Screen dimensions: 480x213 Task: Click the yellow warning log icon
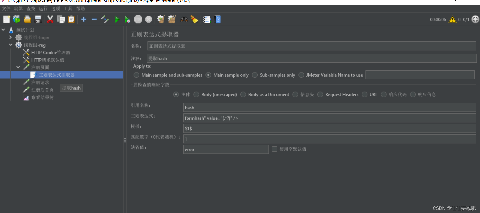pos(452,19)
